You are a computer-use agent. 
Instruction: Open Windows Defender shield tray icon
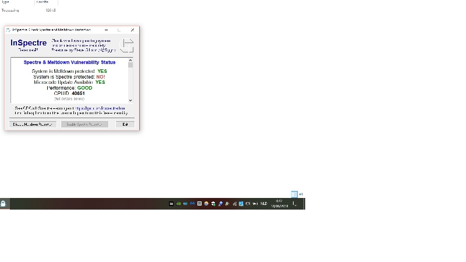241,204
